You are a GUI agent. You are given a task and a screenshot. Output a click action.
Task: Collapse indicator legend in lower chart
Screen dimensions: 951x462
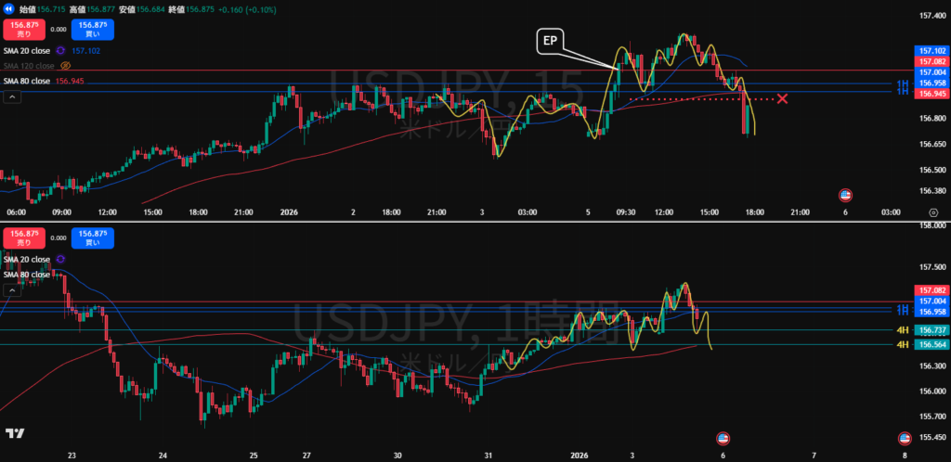10,289
